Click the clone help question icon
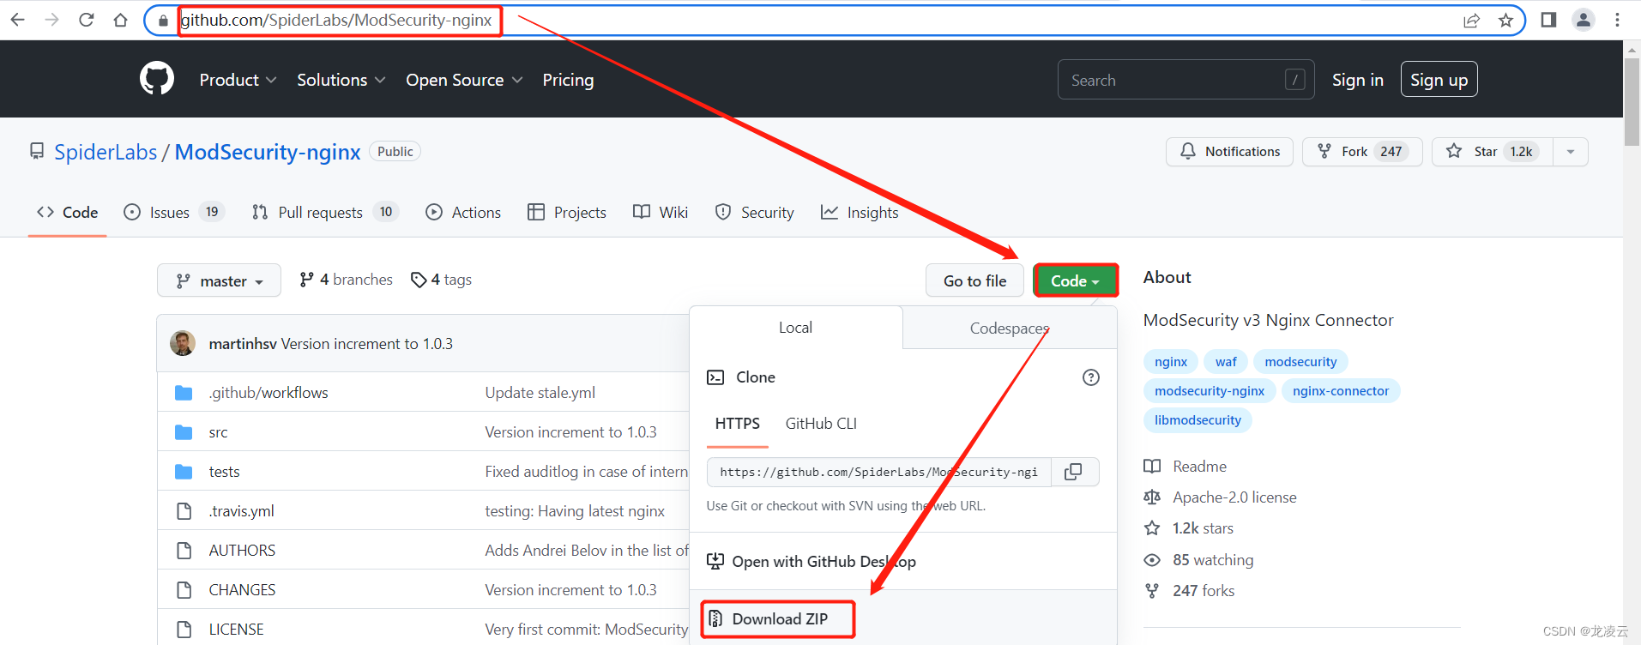This screenshot has width=1641, height=645. (x=1091, y=377)
